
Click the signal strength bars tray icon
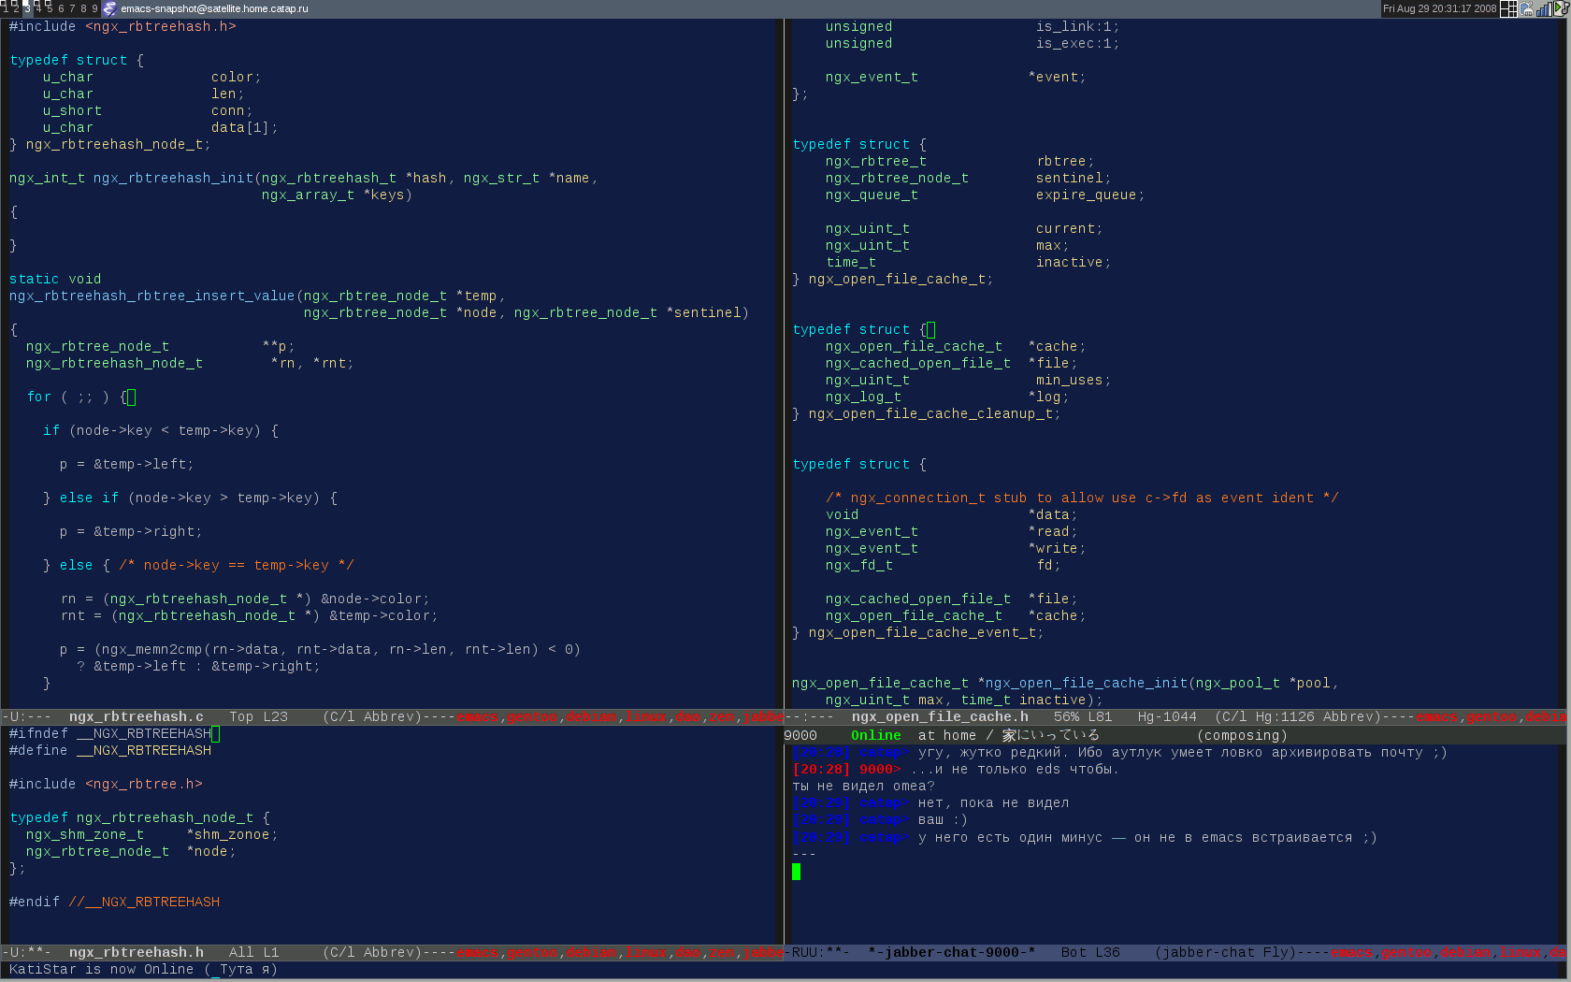(x=1544, y=8)
